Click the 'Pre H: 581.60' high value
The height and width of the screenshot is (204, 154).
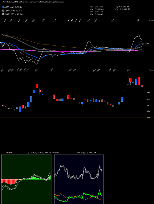click(97, 9)
